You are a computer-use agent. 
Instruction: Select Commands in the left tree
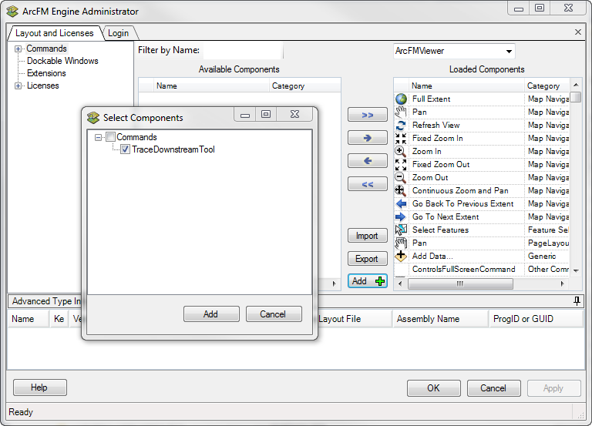[46, 49]
